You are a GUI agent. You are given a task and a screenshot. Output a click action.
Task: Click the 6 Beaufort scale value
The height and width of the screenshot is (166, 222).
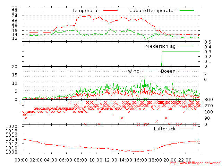pos(205,80)
